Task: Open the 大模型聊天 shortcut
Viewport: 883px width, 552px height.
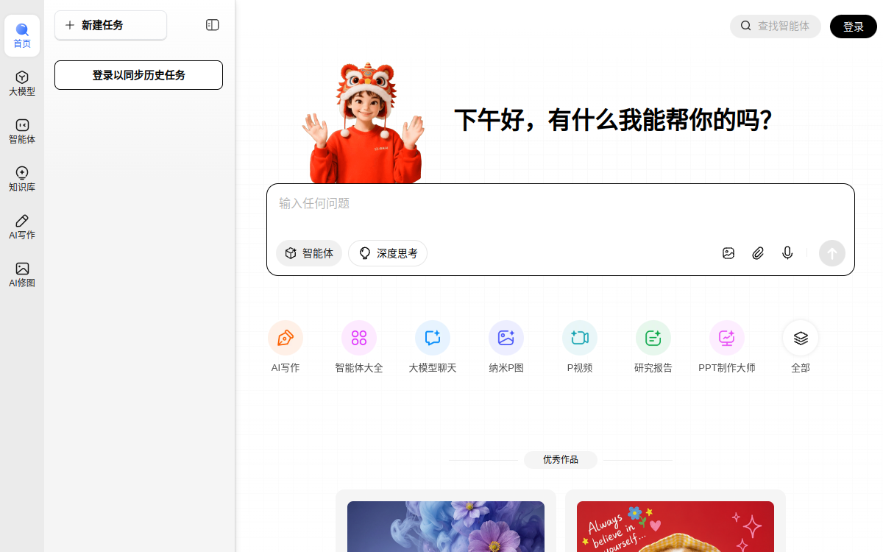Action: 433,347
